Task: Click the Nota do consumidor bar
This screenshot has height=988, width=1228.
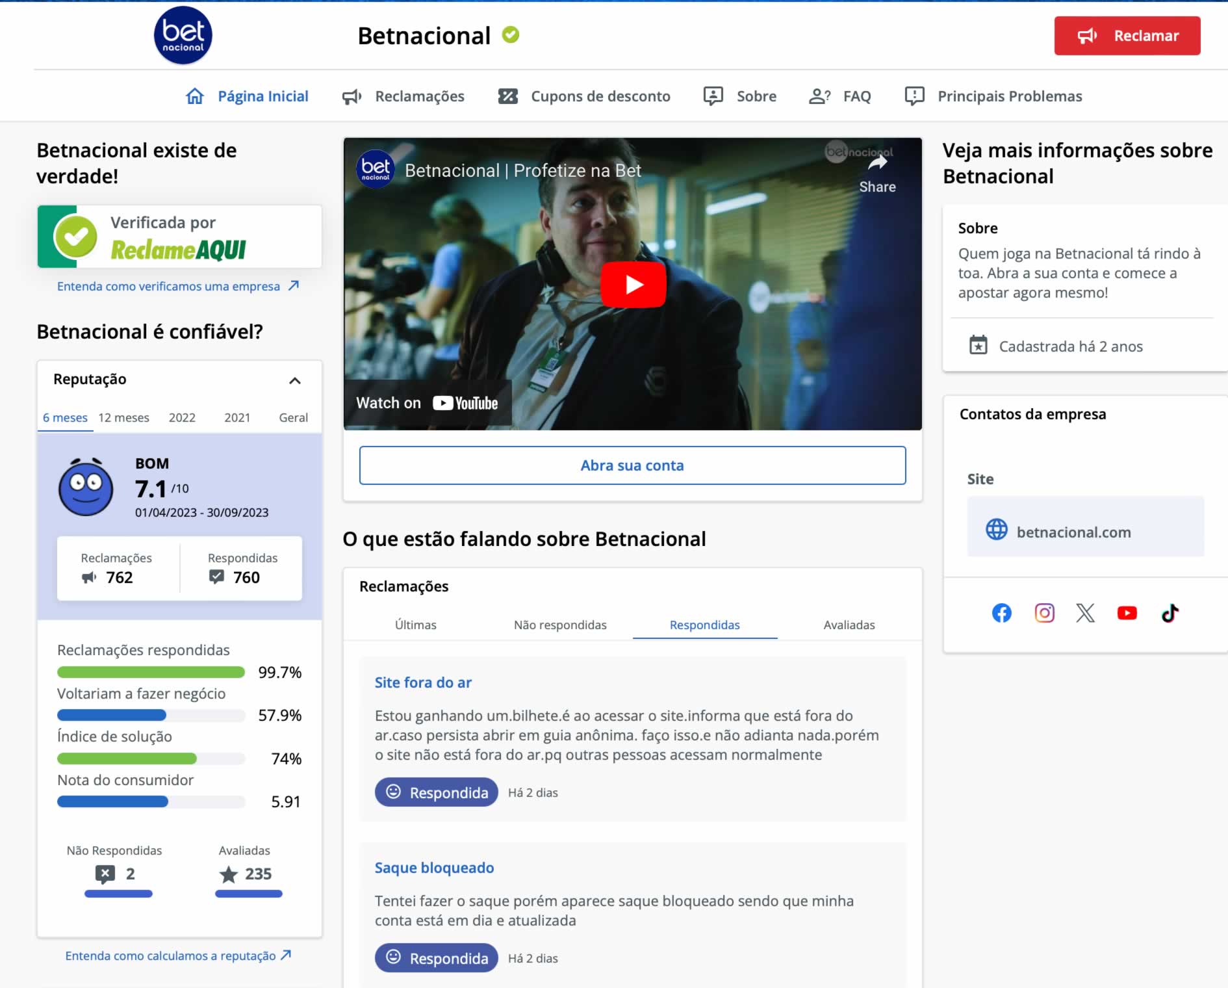Action: (151, 801)
